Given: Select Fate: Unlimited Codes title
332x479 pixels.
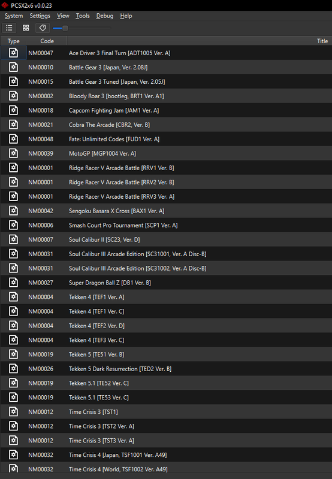Looking at the screenshot, I should tap(114, 139).
